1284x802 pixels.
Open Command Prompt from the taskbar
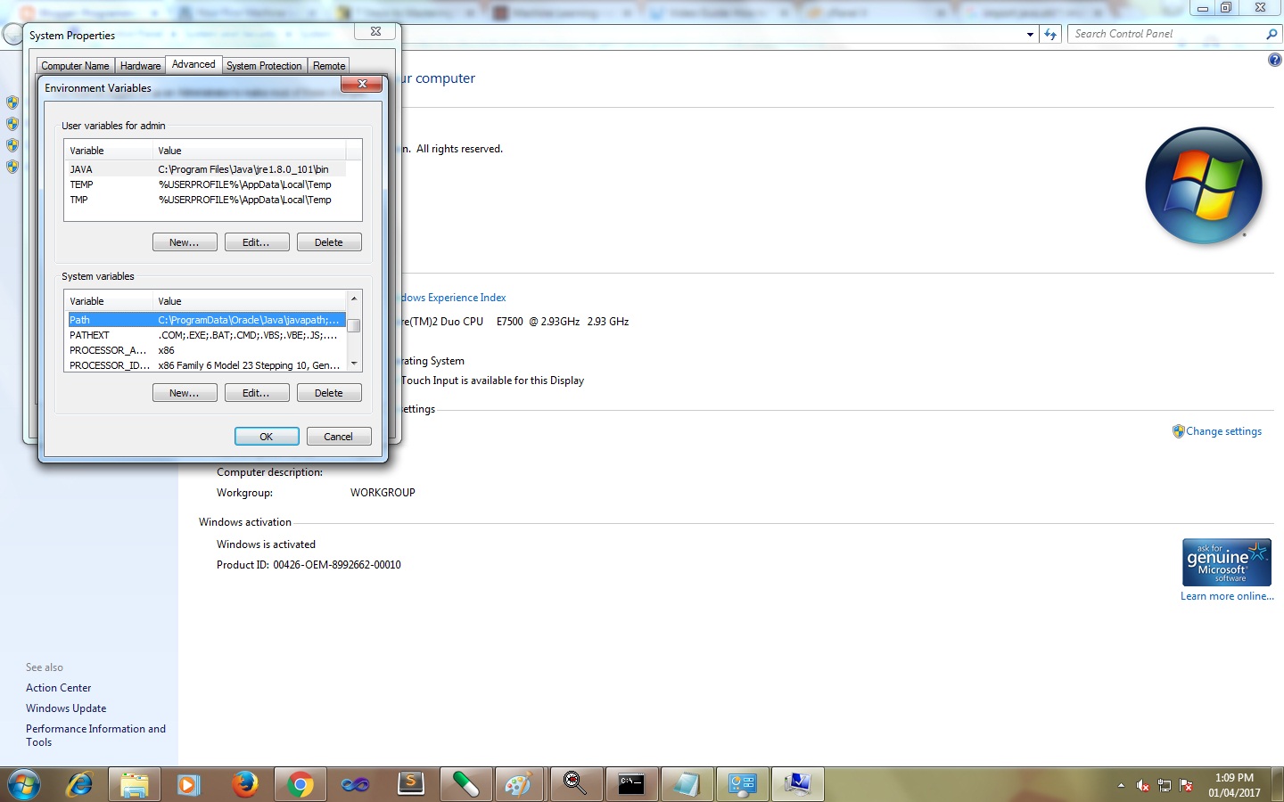click(631, 784)
